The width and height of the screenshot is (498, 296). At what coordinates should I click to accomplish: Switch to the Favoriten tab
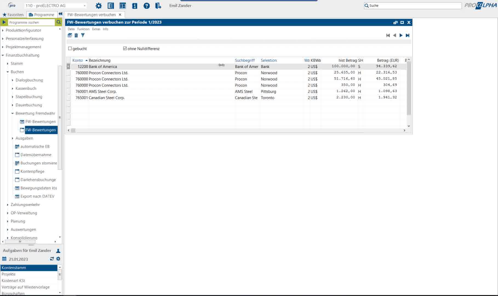tap(13, 15)
